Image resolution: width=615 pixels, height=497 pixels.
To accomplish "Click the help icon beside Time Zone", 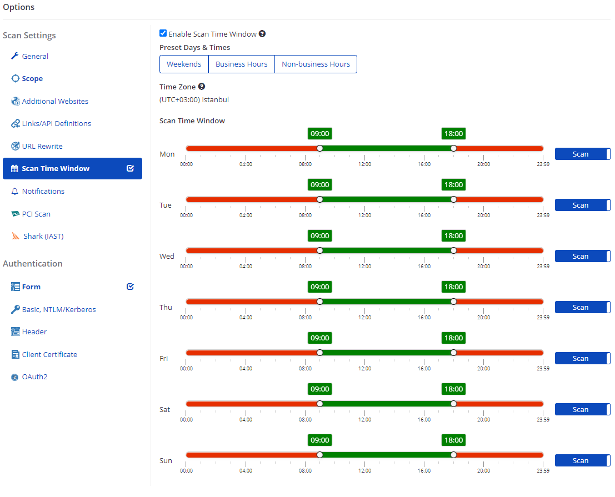I will tap(202, 87).
